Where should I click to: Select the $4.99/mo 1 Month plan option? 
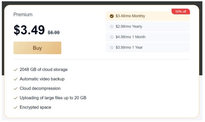148,37
